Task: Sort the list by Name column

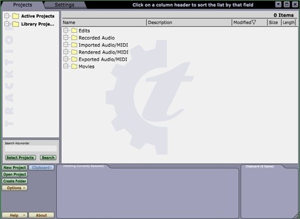Action: pyautogui.click(x=104, y=22)
